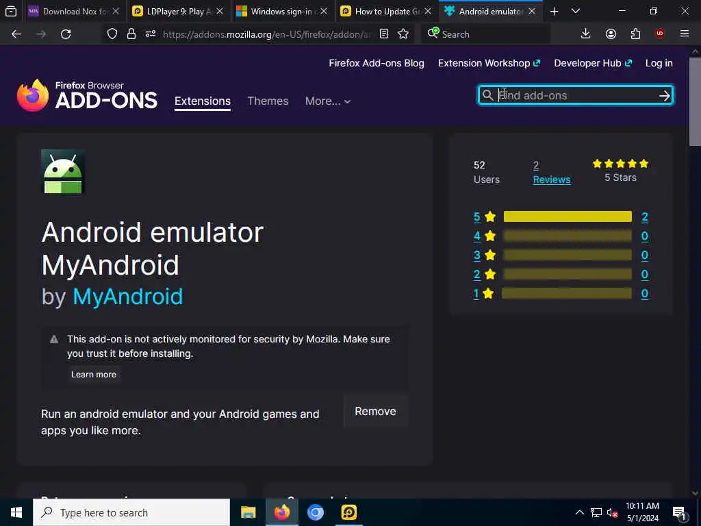Click the Find add-ons search field
701x526 pixels.
coord(576,95)
